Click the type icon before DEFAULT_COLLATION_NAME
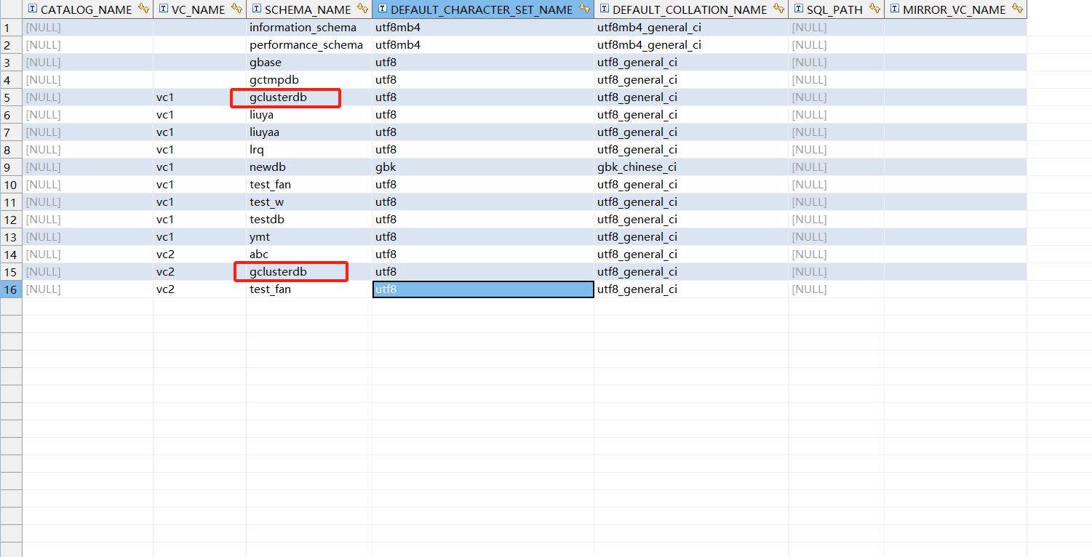The height and width of the screenshot is (557, 1092). [604, 9]
